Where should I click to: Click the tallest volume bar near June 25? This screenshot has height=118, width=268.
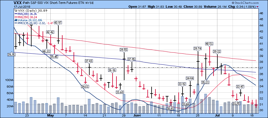(x=198, y=98)
